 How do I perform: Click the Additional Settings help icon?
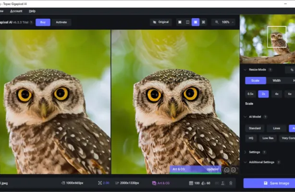click(279, 162)
